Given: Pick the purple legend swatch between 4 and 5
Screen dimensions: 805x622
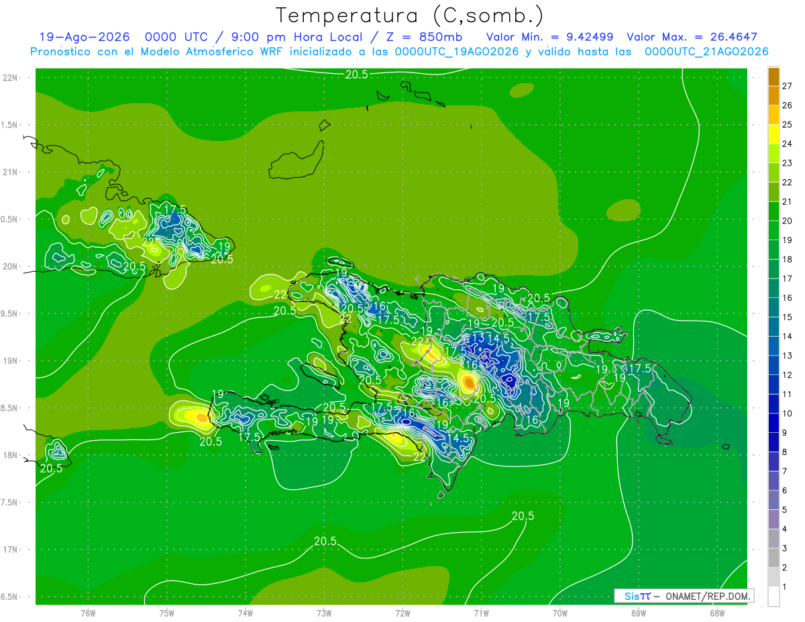Looking at the screenshot, I should coord(773,519).
